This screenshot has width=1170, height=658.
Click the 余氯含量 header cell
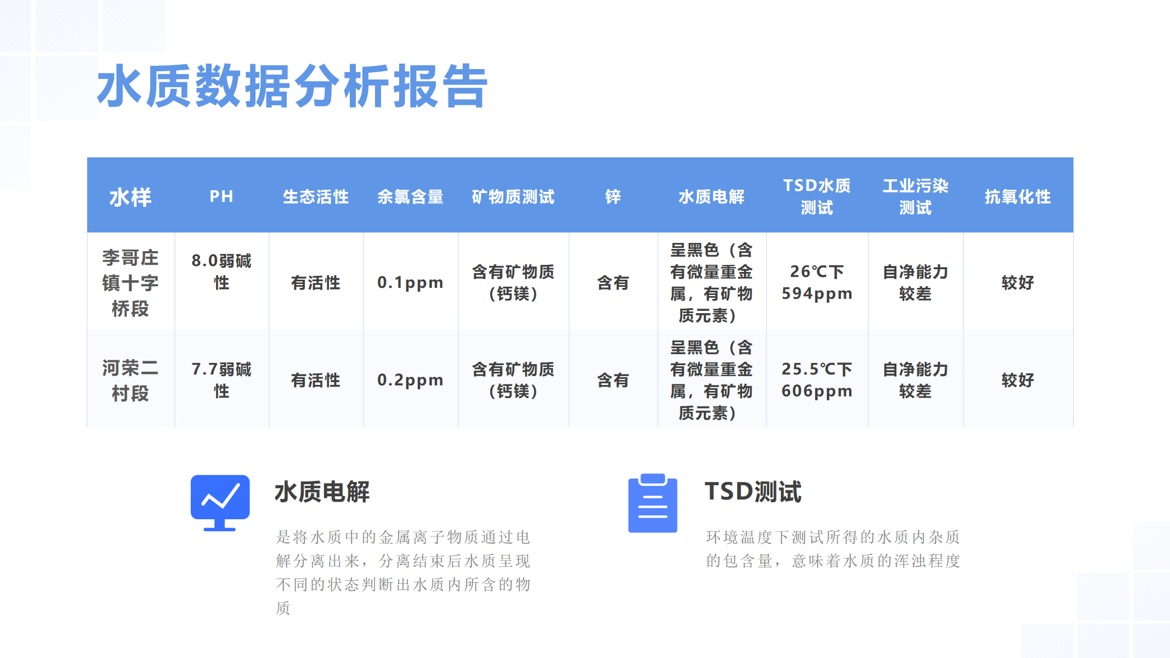click(x=410, y=197)
